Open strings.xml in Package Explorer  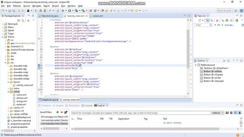coord(21,101)
